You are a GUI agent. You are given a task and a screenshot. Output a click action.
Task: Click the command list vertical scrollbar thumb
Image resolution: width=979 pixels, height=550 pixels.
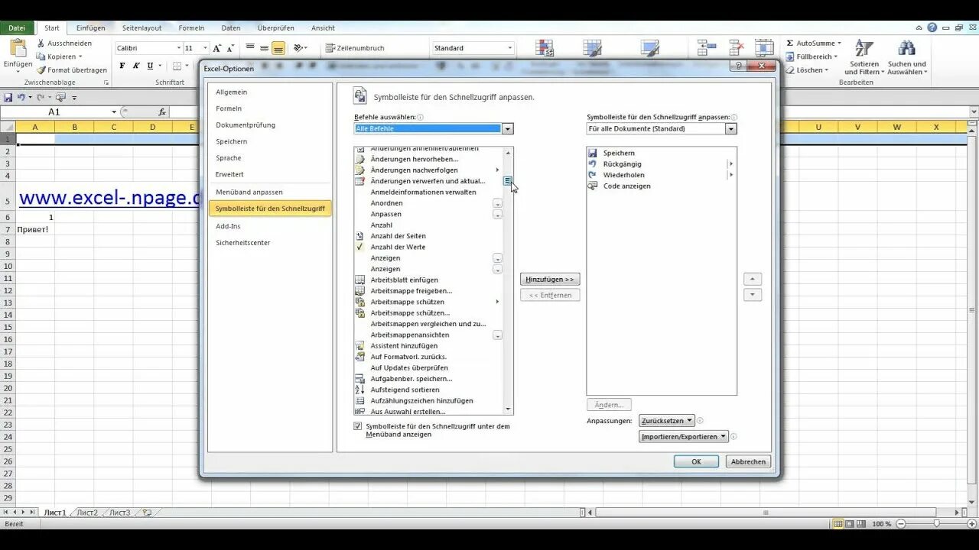(x=508, y=181)
